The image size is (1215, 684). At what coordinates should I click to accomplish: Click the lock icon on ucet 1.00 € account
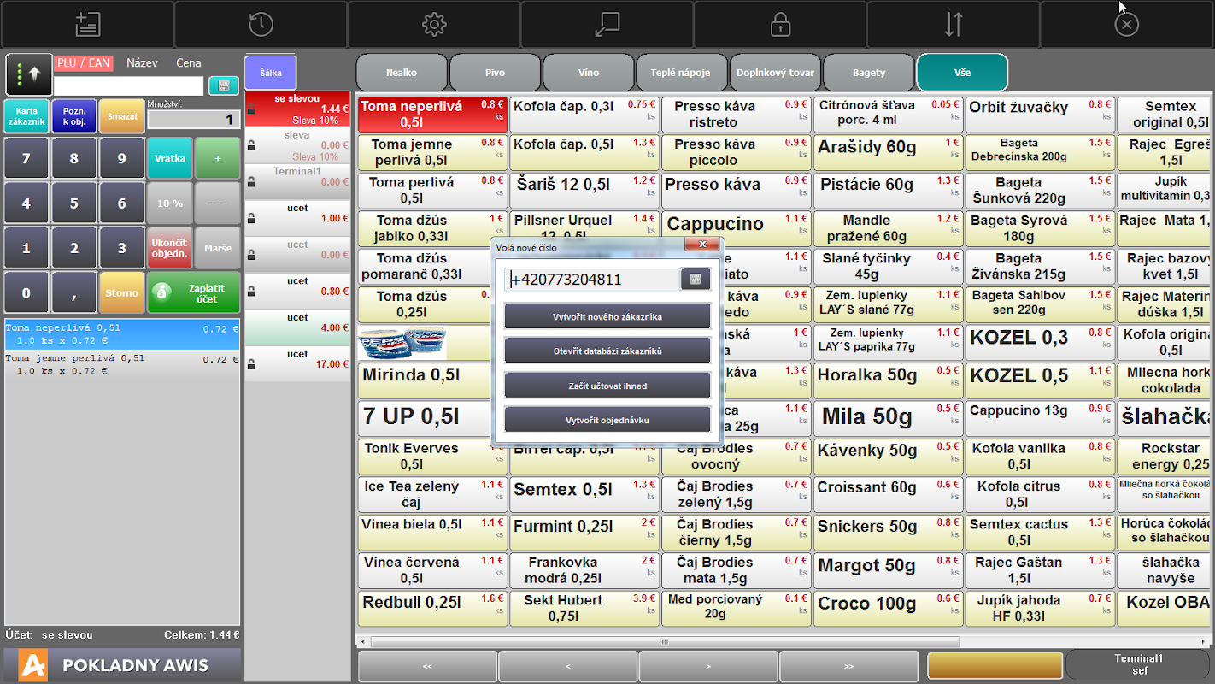click(x=251, y=219)
